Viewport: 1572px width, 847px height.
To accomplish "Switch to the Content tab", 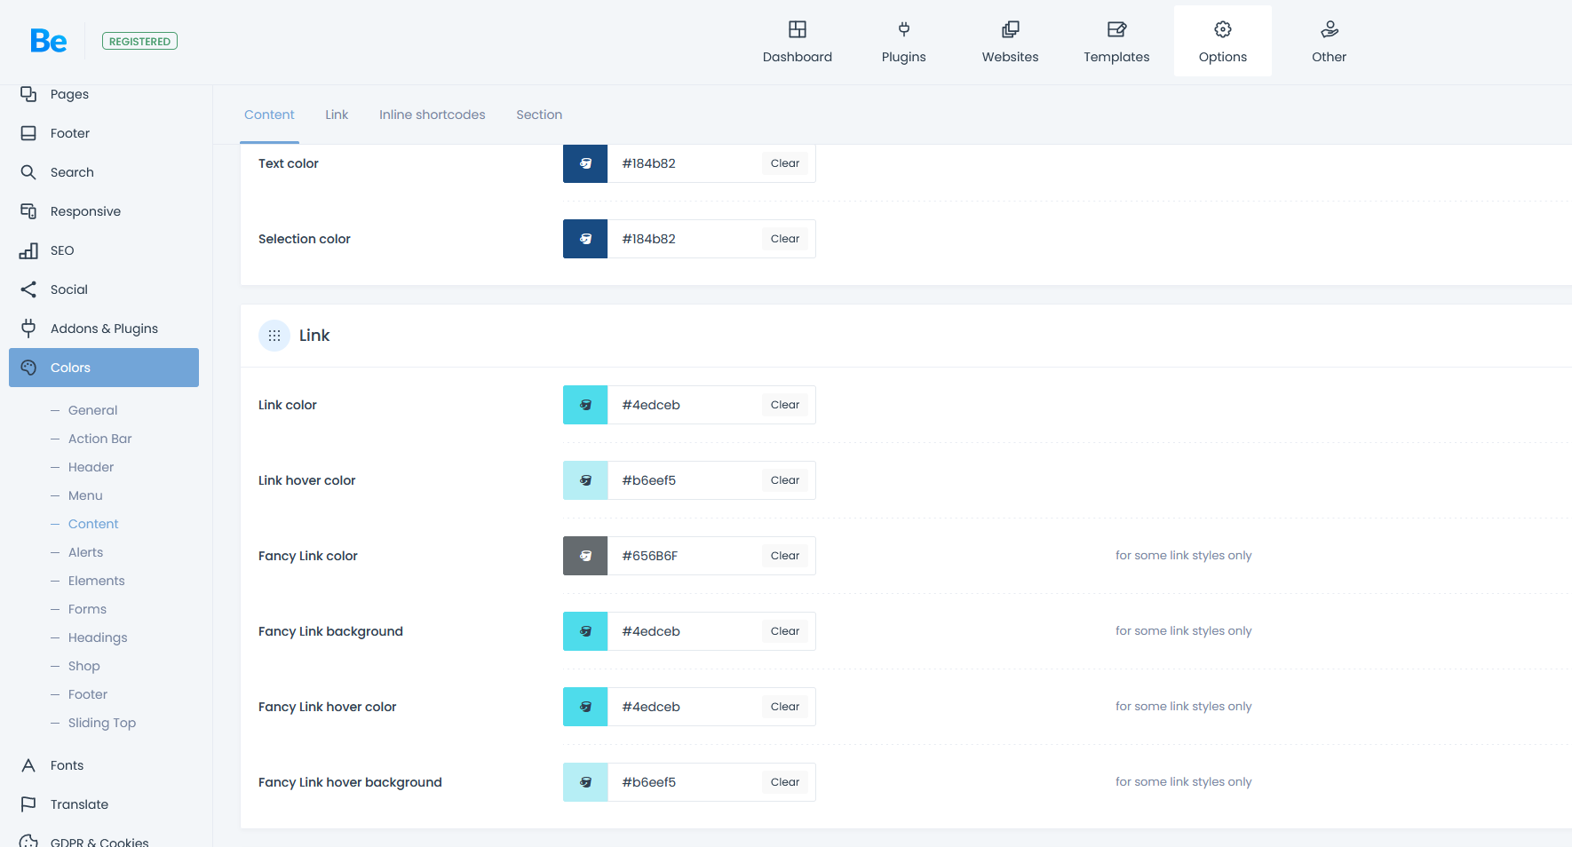I will point(269,115).
